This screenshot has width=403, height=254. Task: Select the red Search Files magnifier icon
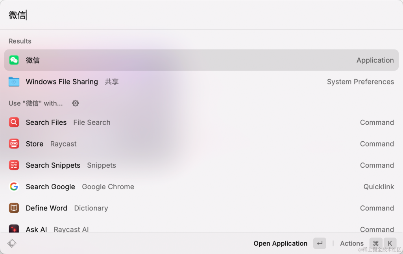[14, 122]
